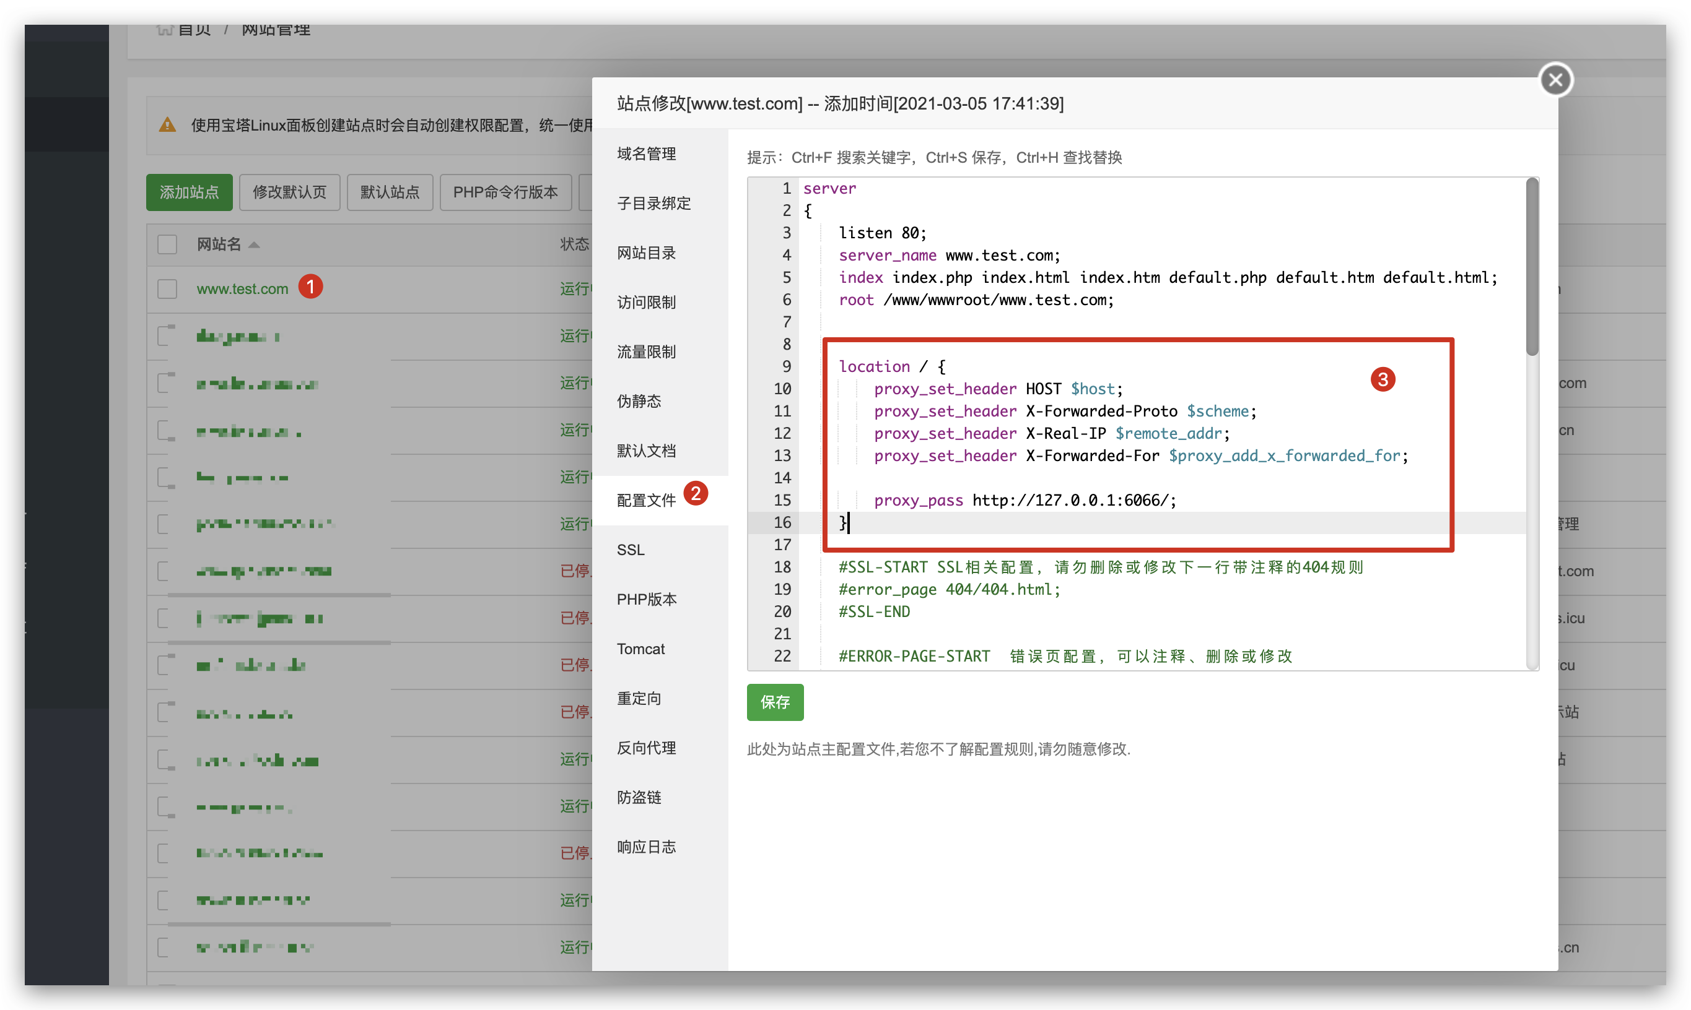The width and height of the screenshot is (1691, 1010).
Task: Click the editor vertical scrollbar thumb
Action: (1532, 267)
